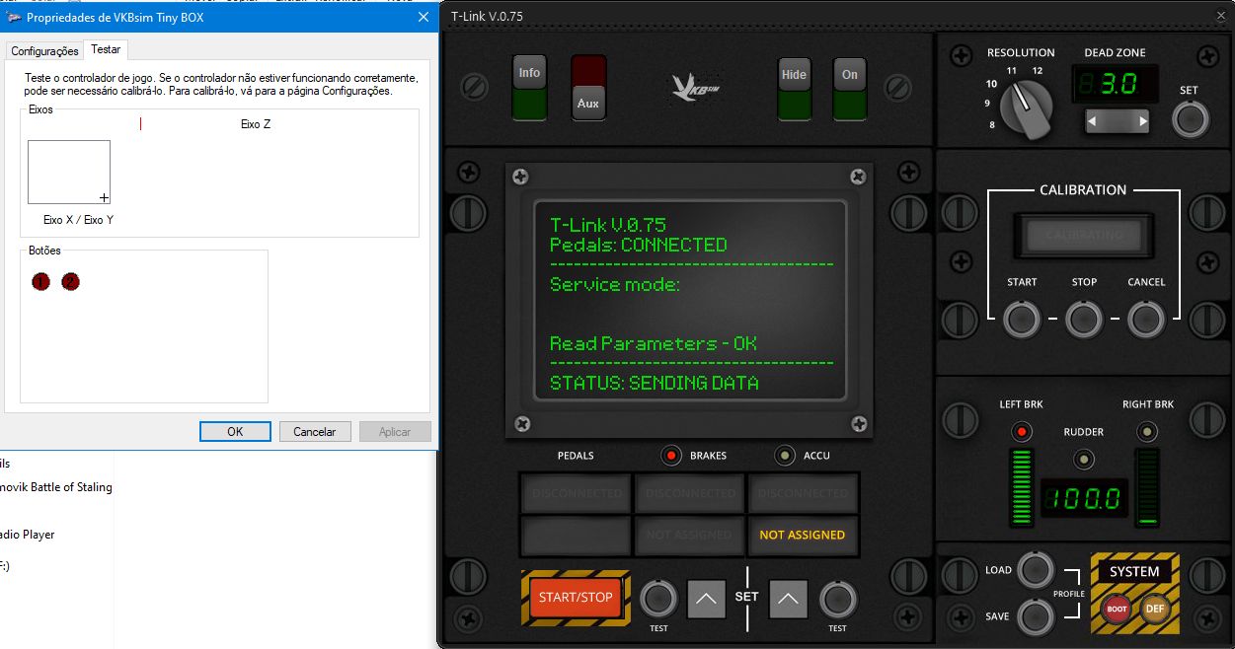This screenshot has width=1235, height=649.
Task: Close the VKBsim Tiny BOX properties dialog
Action: point(425,17)
